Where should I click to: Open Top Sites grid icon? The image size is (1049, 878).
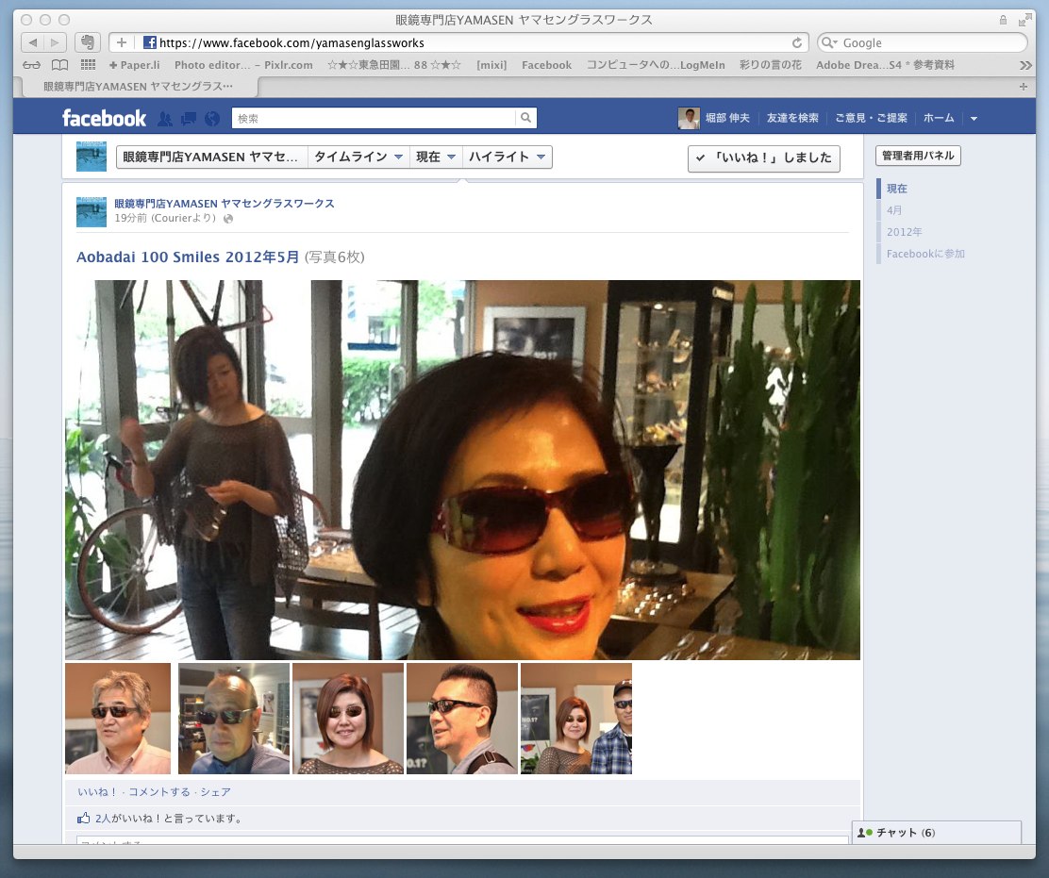tap(88, 65)
